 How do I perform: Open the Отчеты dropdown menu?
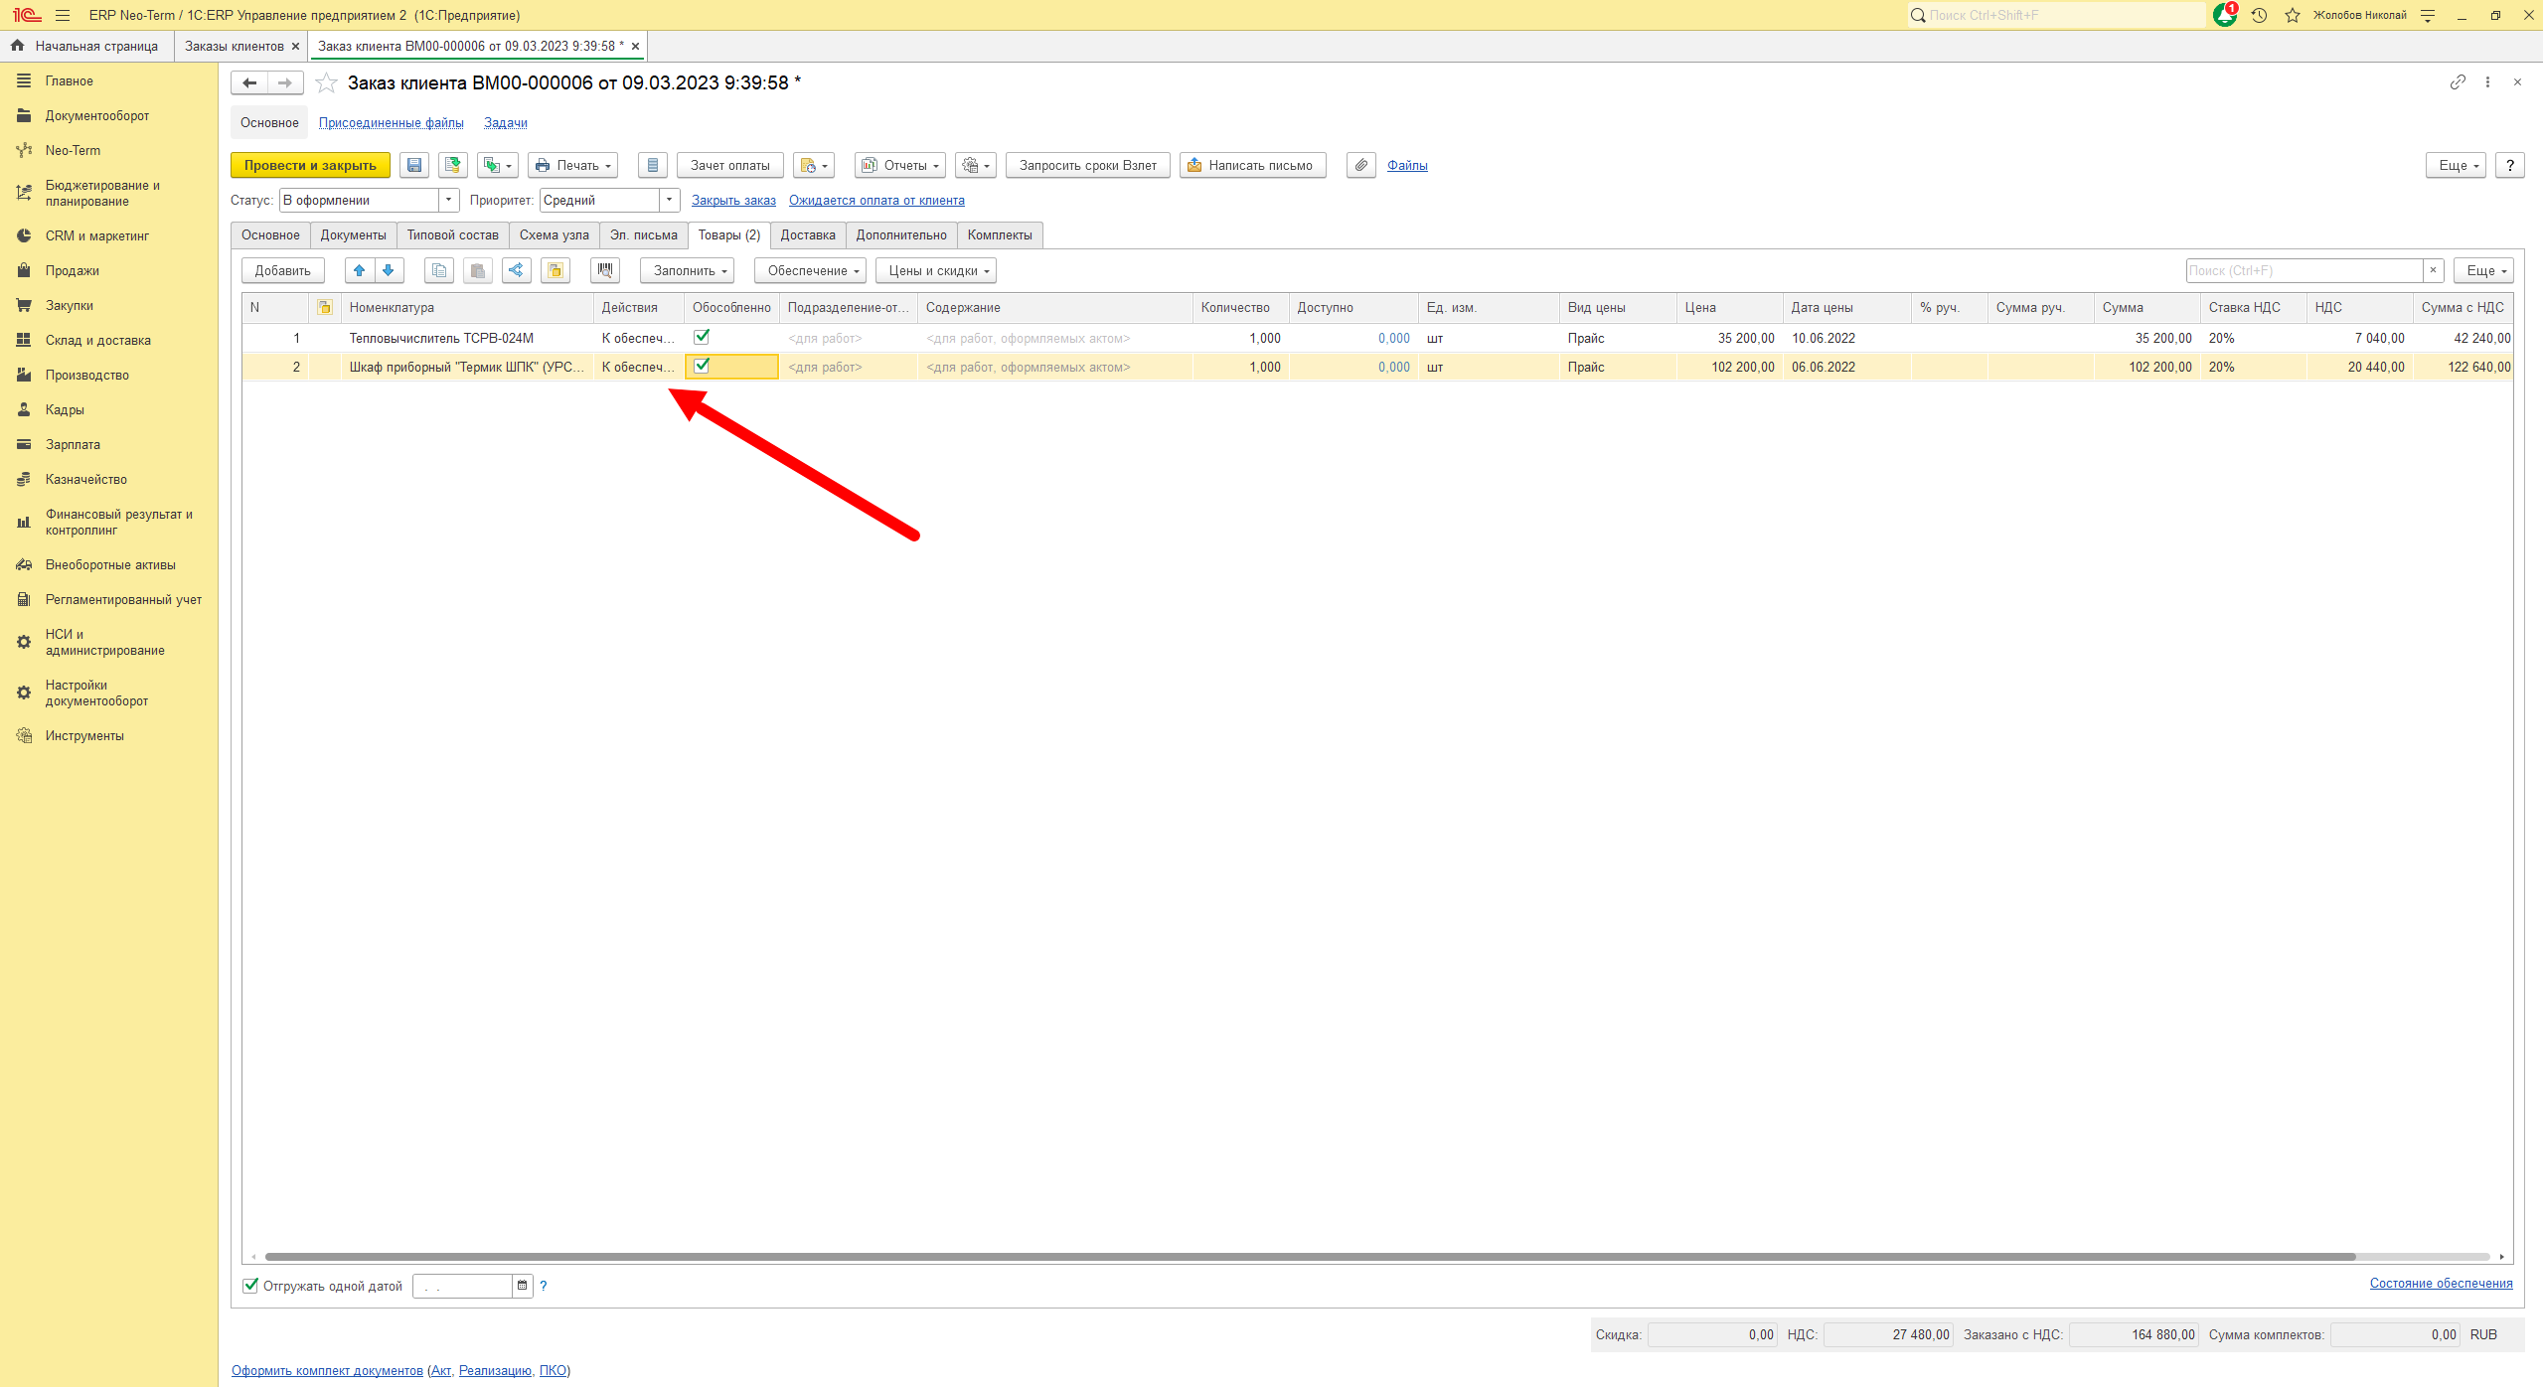pos(900,165)
